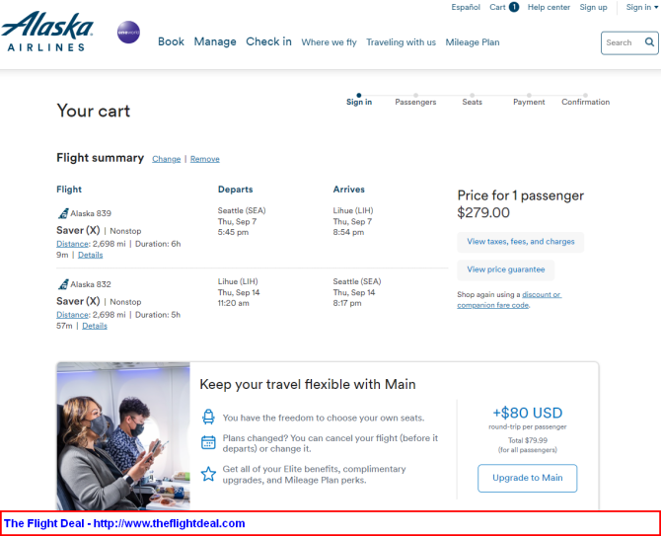Click the Alaska 832 airline tail icon
The image size is (661, 536).
[x=63, y=284]
